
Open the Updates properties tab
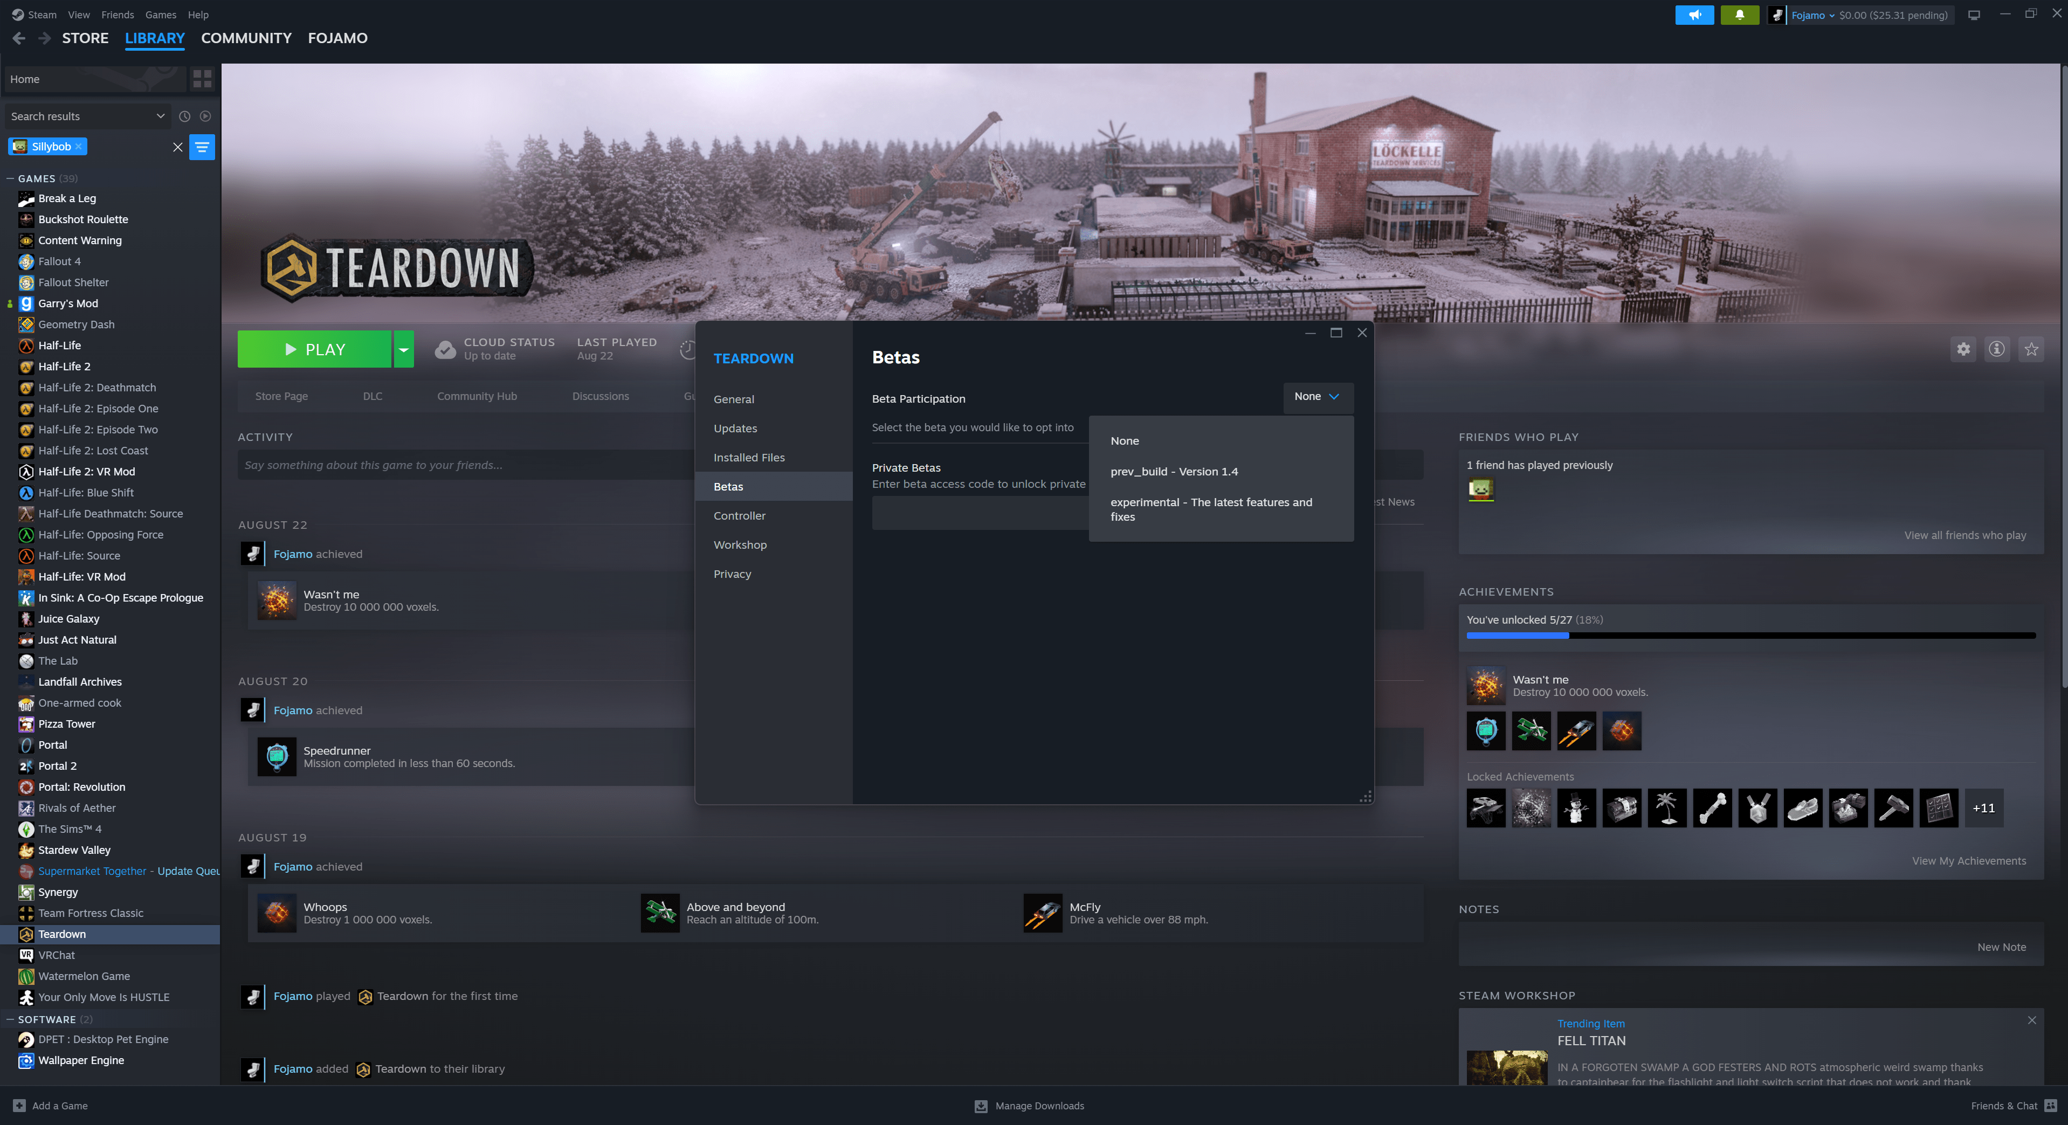click(x=773, y=428)
